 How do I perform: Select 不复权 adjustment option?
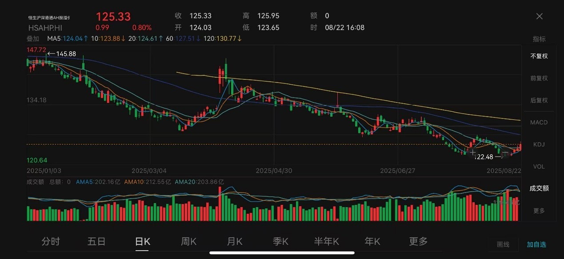539,56
